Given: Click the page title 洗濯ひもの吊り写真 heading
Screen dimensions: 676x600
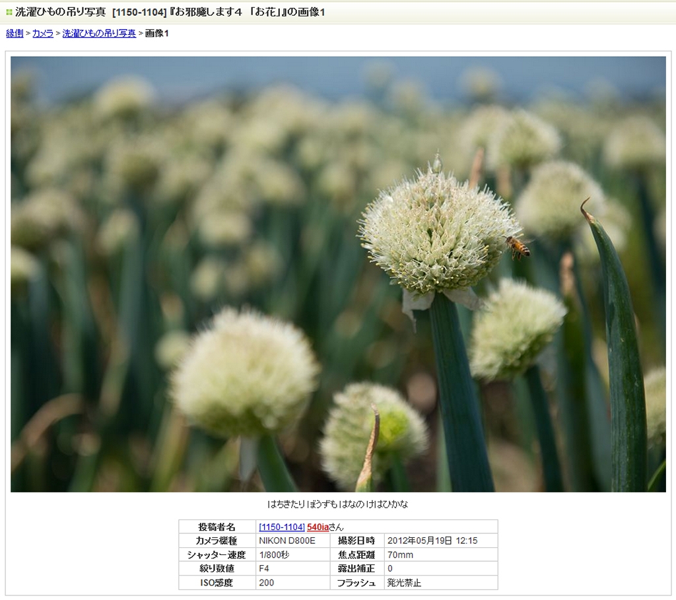Looking at the screenshot, I should pyautogui.click(x=170, y=12).
